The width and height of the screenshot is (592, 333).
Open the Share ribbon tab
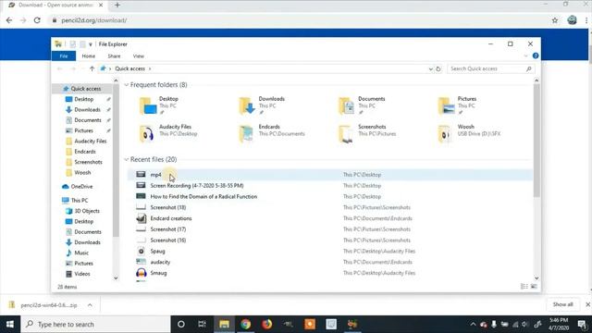point(114,55)
